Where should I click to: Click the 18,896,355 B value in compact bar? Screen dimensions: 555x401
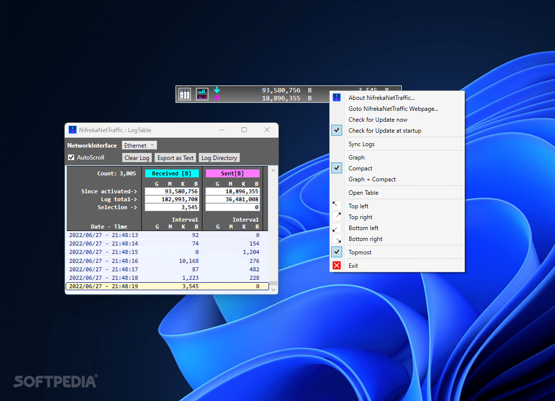coord(287,98)
